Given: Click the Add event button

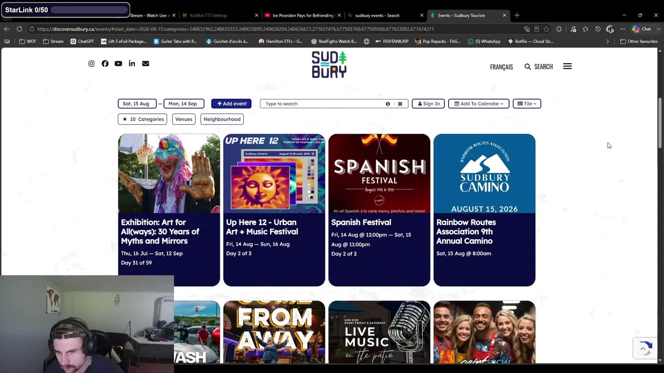Looking at the screenshot, I should (231, 104).
